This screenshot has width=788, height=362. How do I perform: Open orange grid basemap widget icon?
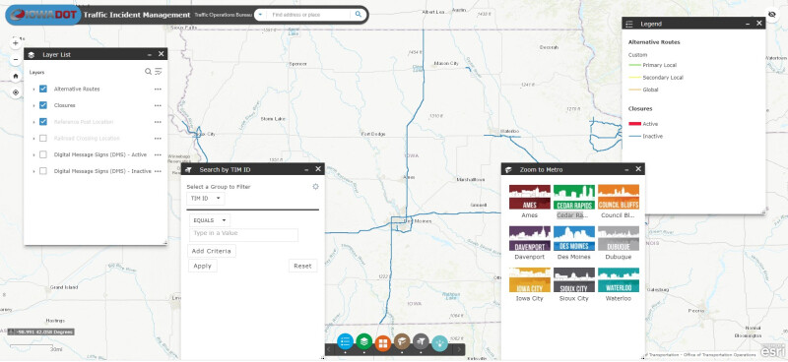click(x=383, y=343)
